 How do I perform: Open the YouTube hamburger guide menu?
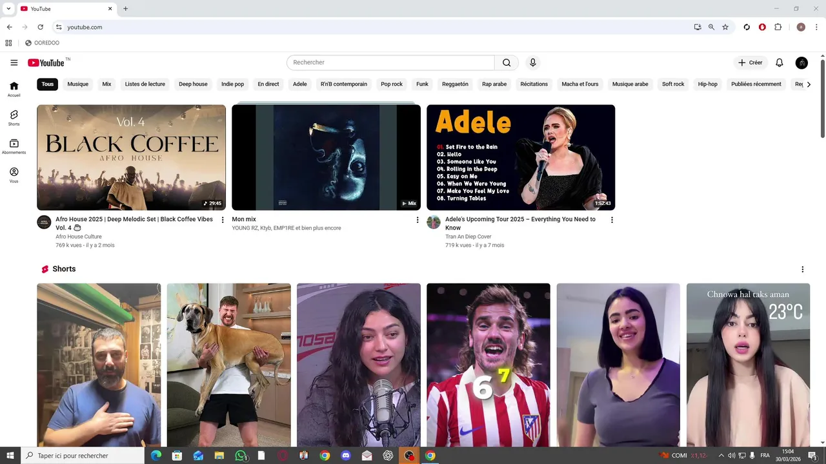[14, 63]
